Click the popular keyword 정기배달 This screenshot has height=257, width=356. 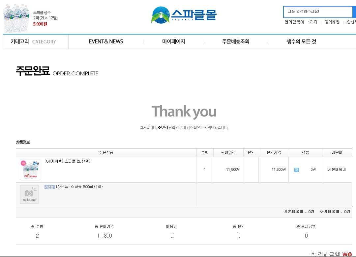pos(332,22)
